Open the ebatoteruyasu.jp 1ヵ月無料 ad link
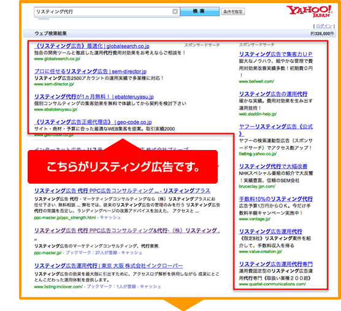This screenshot has width=341, height=311. coord(94,97)
